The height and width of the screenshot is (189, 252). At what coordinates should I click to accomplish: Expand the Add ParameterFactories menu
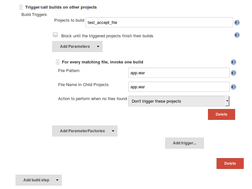(x=85, y=131)
